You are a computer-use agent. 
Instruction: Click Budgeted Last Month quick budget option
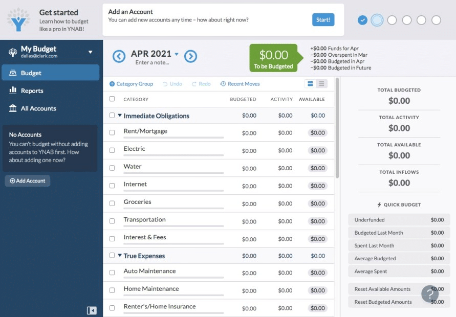pos(399,233)
